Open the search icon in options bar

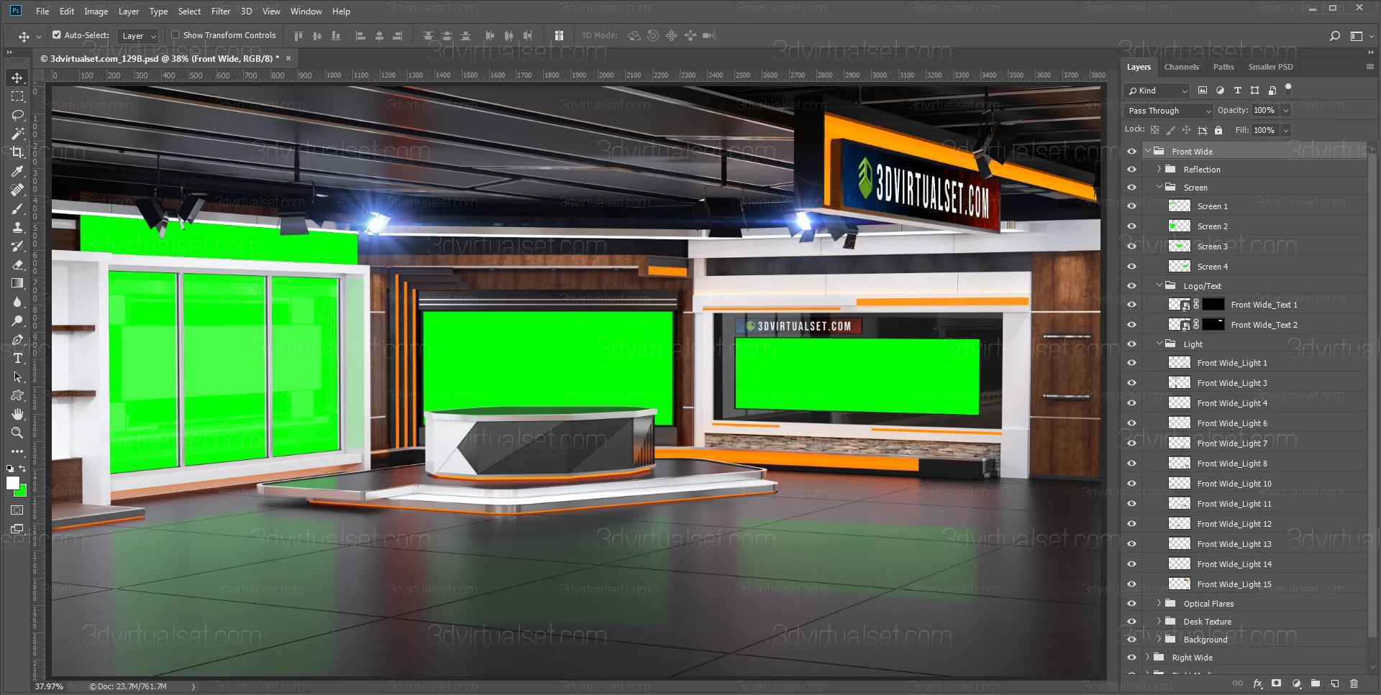click(1335, 36)
